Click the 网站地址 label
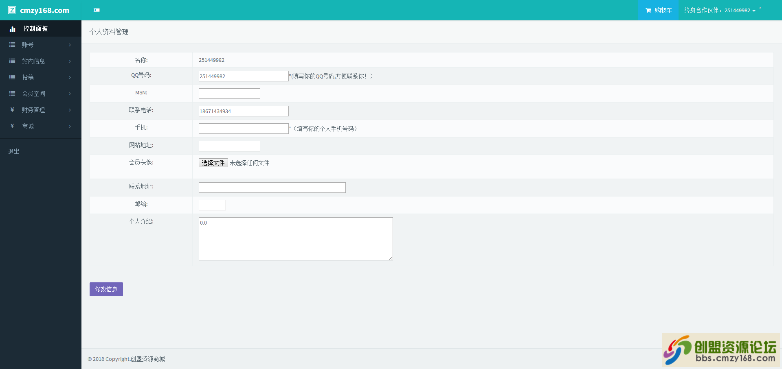782x369 pixels. click(x=141, y=145)
